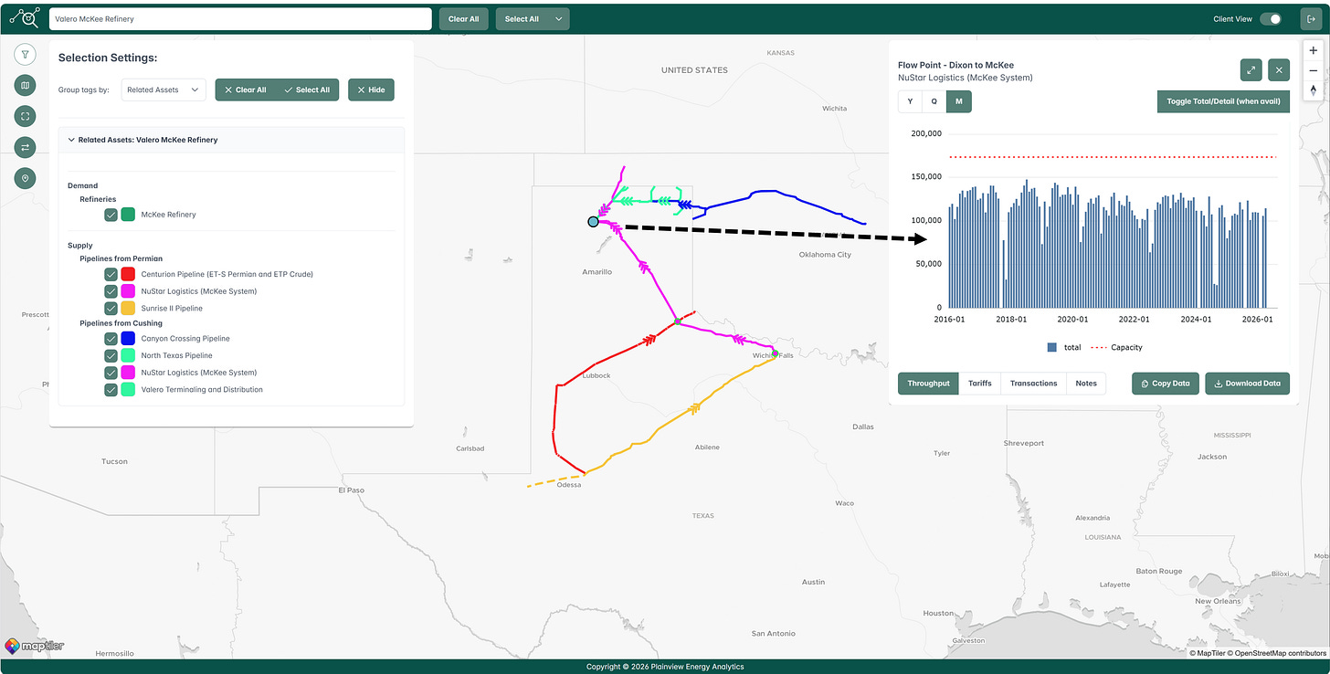Click the Copy Data button
This screenshot has height=674, width=1330.
(1166, 384)
